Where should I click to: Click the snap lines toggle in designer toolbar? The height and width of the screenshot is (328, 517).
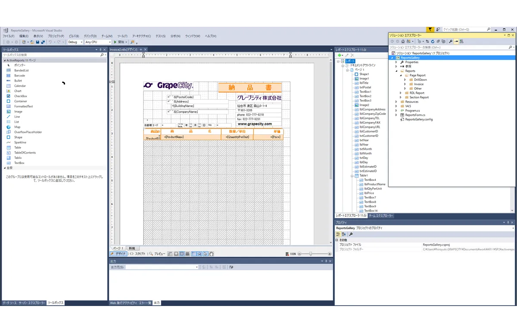pyautogui.click(x=193, y=254)
